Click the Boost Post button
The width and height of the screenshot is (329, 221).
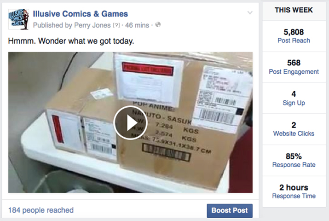tap(230, 210)
